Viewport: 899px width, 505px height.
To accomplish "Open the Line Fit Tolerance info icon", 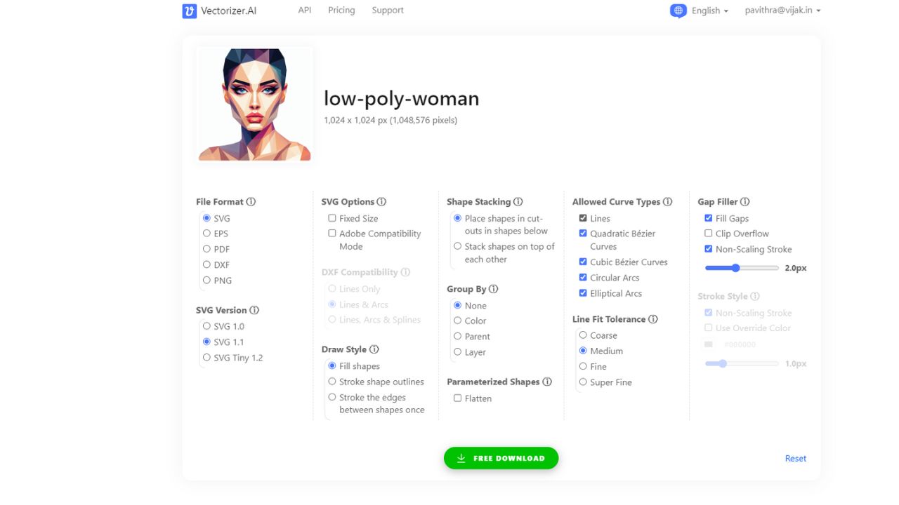I will point(653,319).
